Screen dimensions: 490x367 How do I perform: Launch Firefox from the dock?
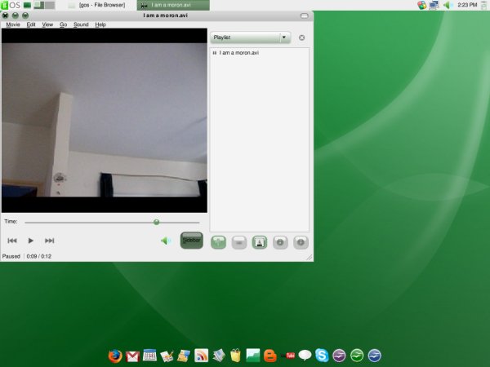[x=115, y=356]
